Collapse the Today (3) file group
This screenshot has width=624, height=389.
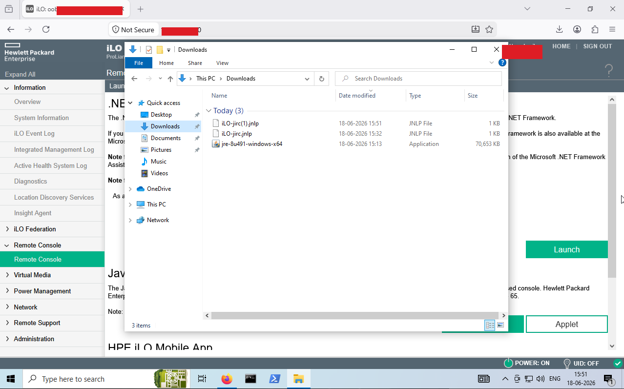click(x=208, y=111)
